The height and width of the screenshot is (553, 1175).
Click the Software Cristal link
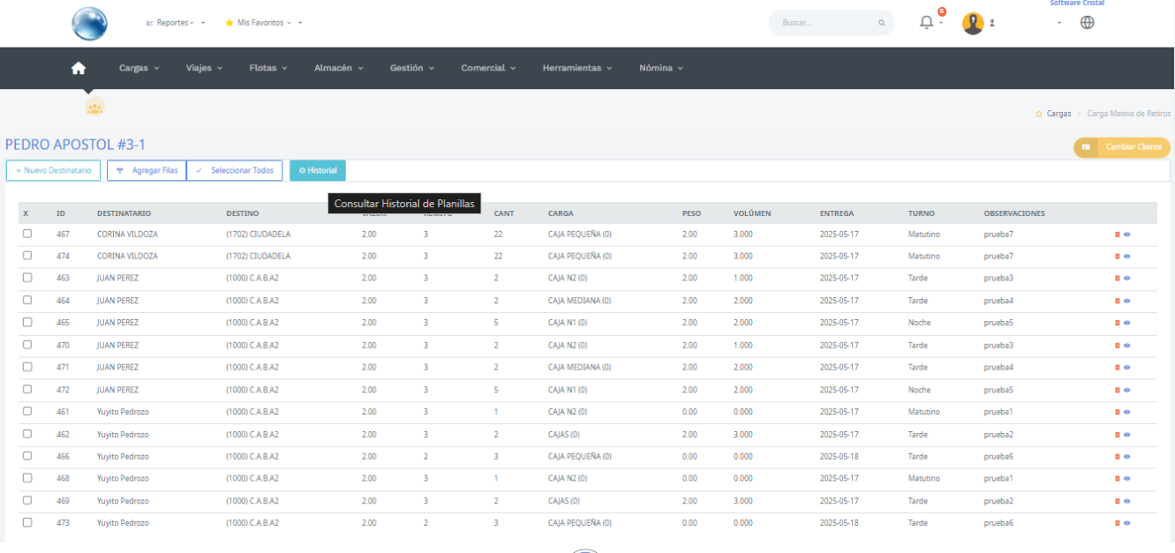[1077, 4]
